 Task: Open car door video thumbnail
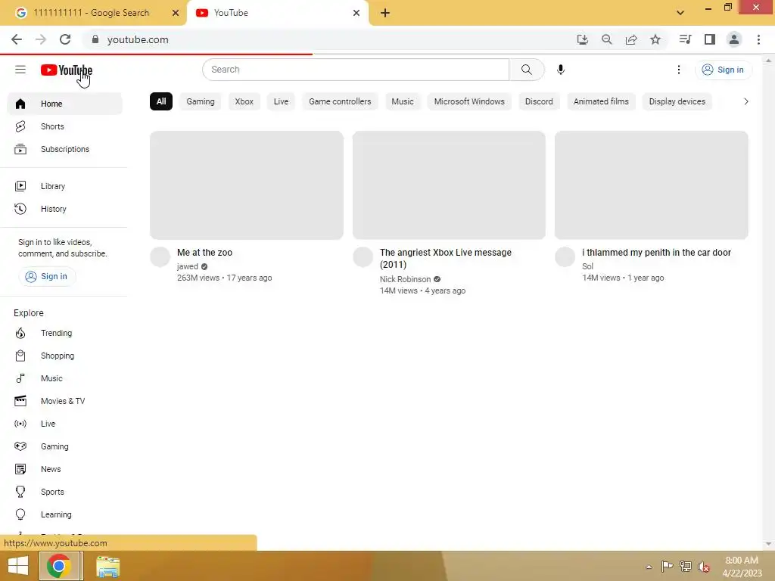point(652,185)
